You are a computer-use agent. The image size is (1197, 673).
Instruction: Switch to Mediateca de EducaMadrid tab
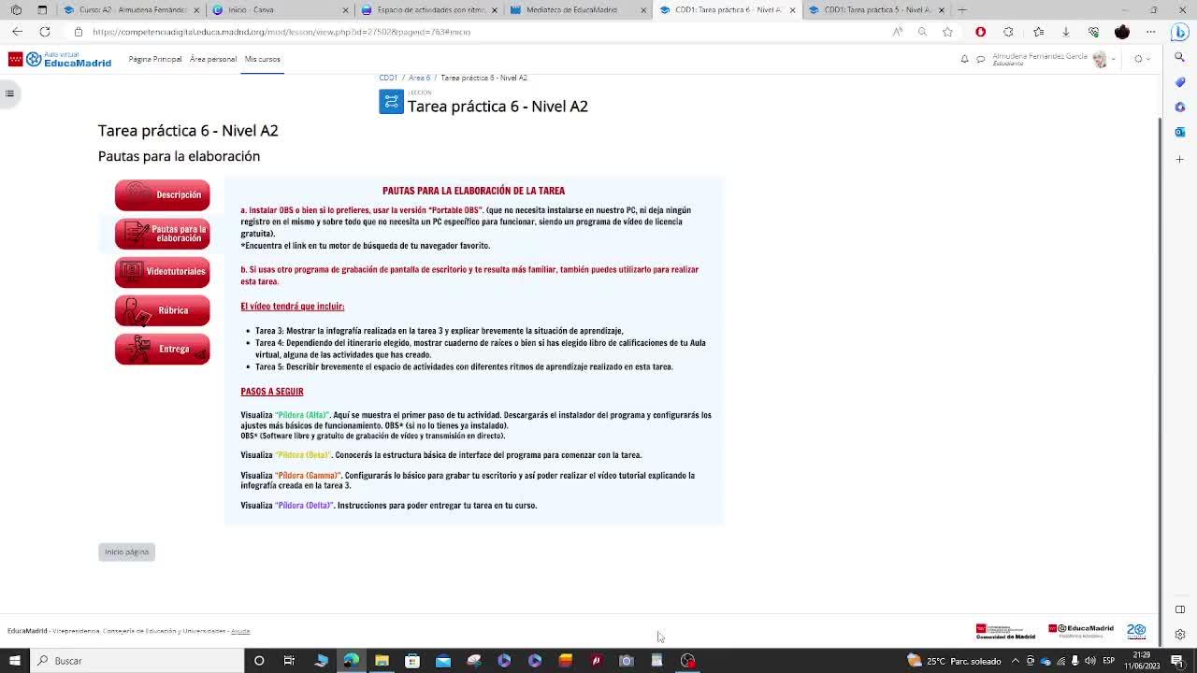578,9
